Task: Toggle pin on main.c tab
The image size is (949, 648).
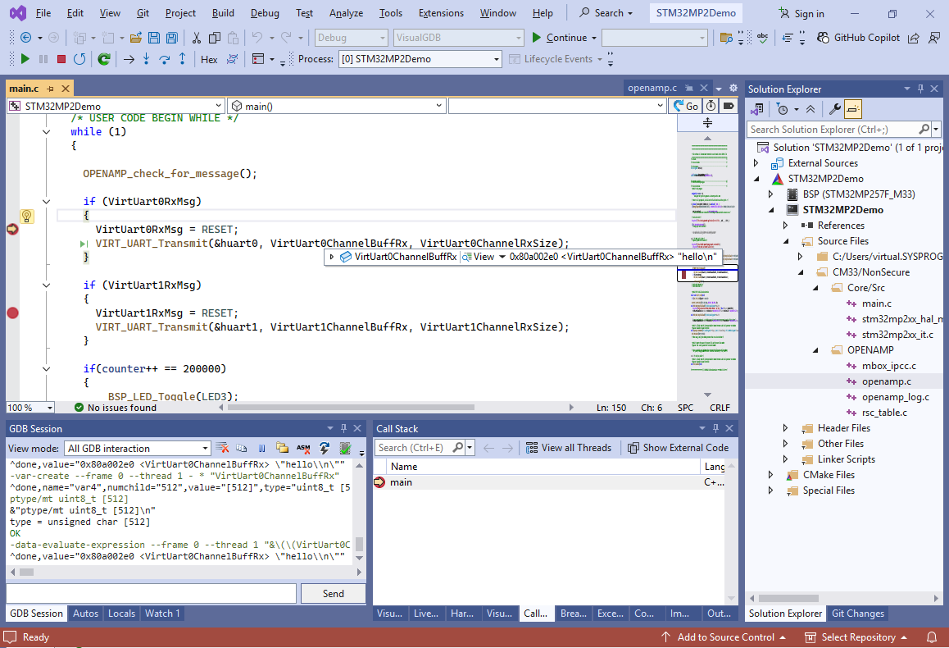Action: [50, 89]
